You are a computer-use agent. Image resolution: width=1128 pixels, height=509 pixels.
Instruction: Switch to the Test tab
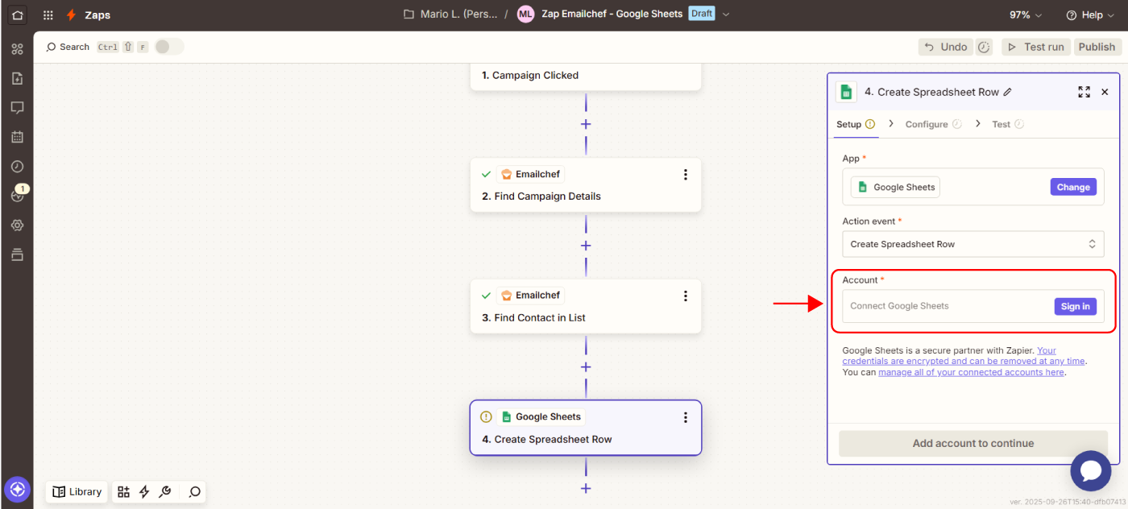(x=1001, y=124)
